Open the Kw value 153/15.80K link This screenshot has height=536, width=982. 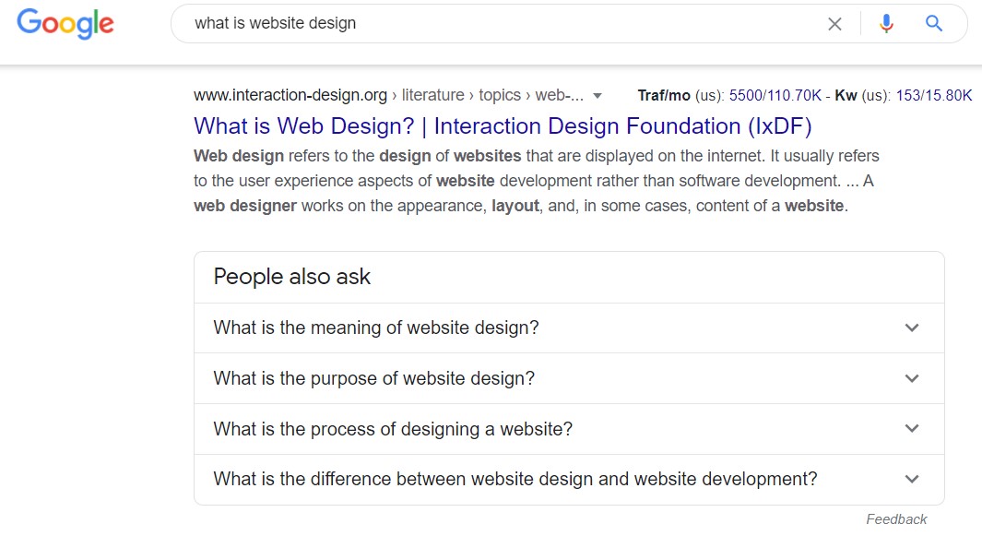click(x=934, y=95)
